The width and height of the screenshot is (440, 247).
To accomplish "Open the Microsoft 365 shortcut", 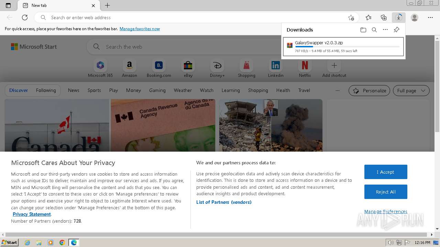I will click(100, 68).
